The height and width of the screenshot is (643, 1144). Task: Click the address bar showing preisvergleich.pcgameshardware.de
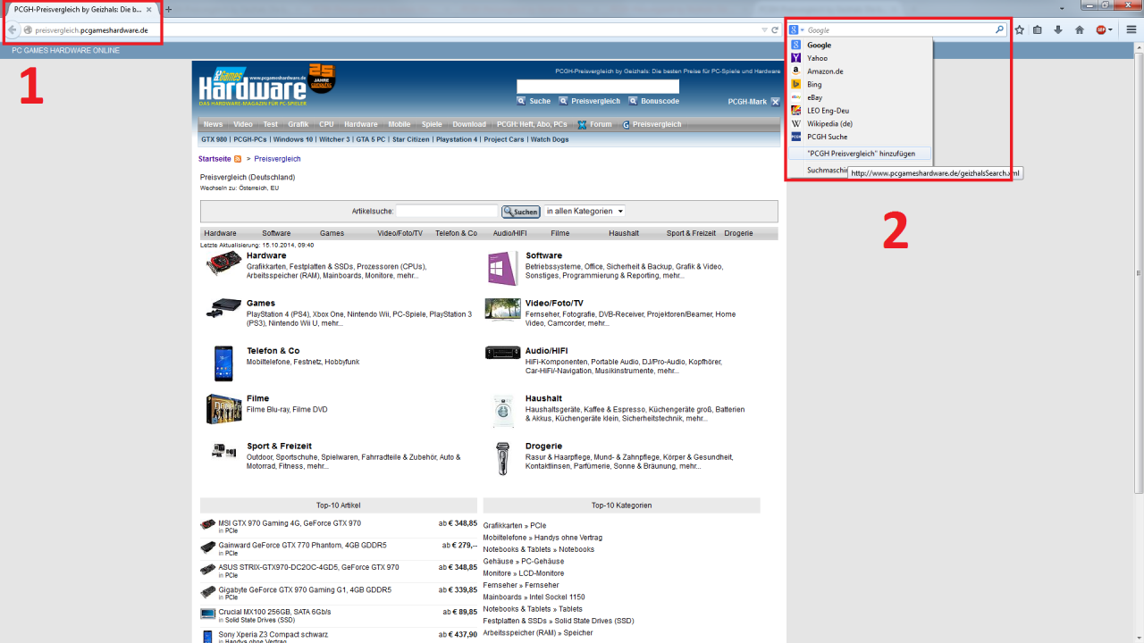393,29
